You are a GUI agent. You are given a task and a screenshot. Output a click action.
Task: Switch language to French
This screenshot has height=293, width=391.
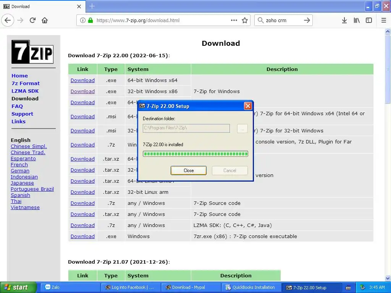[x=19, y=165]
